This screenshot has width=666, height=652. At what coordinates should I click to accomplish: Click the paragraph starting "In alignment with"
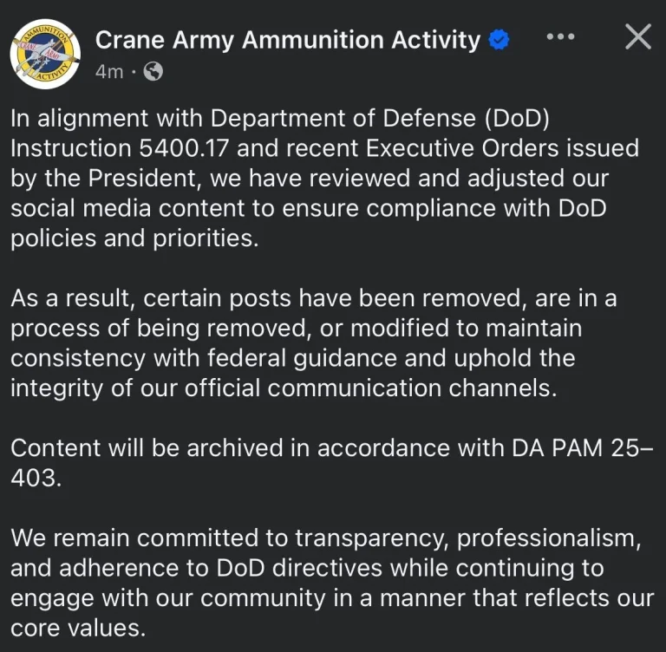(325, 178)
